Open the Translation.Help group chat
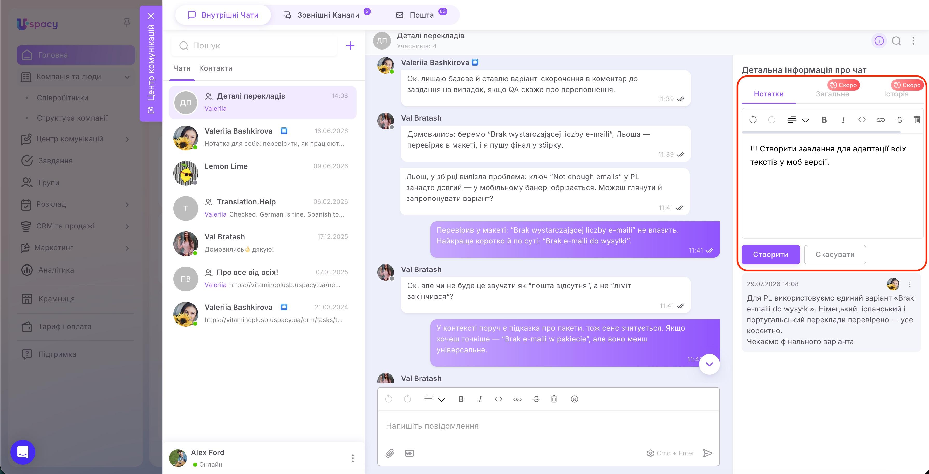The height and width of the screenshot is (474, 929). 263,208
